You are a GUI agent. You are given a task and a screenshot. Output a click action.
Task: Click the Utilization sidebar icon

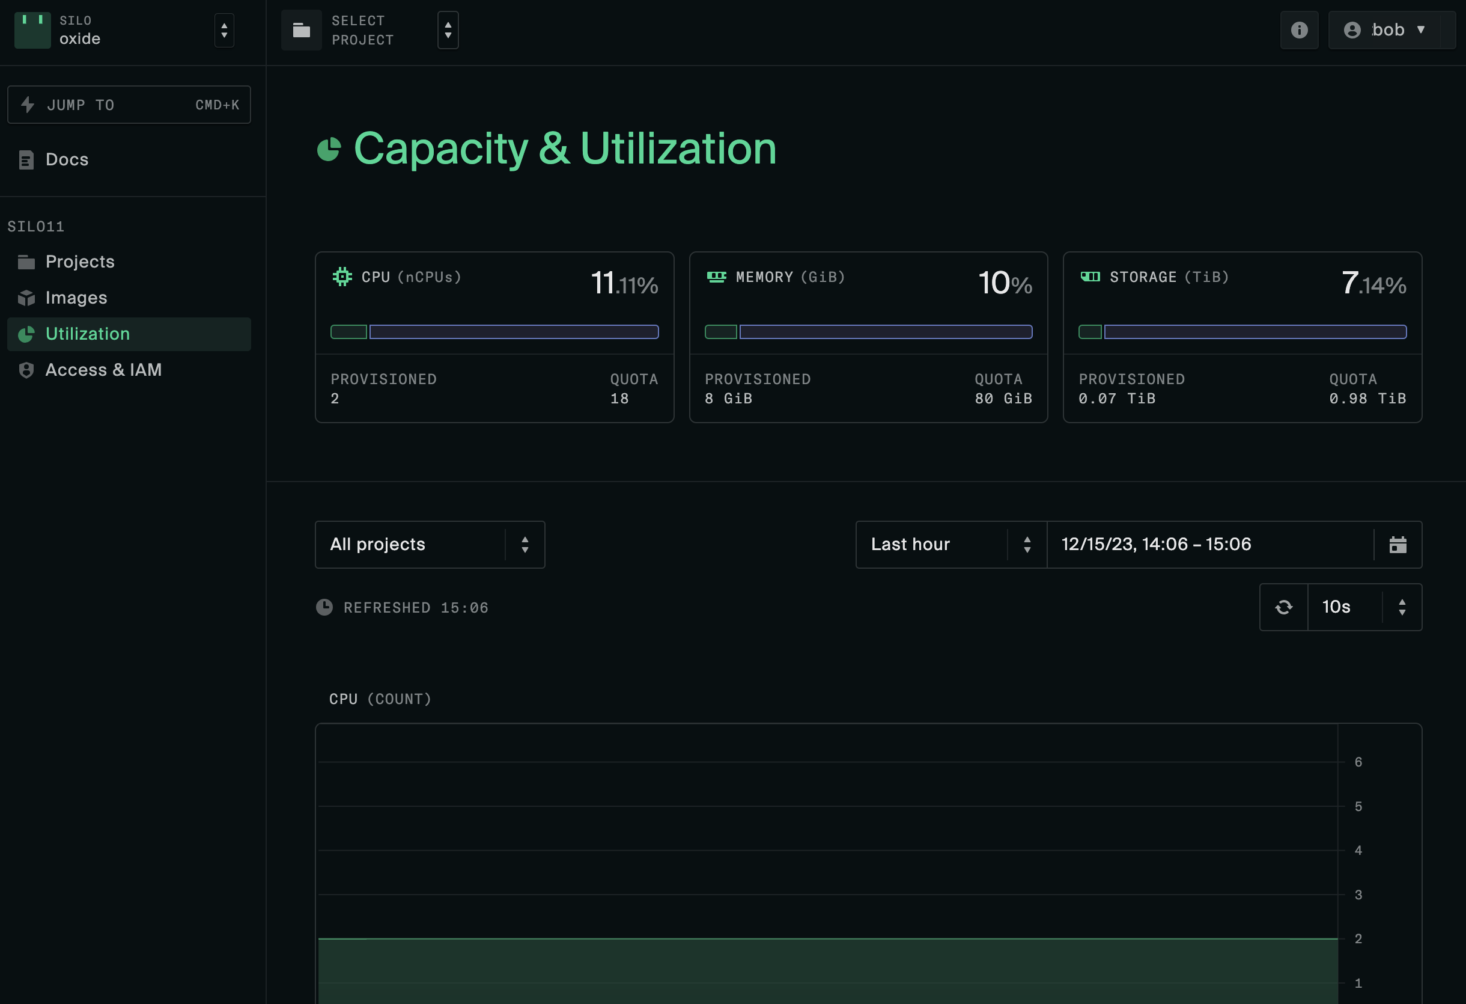(26, 333)
